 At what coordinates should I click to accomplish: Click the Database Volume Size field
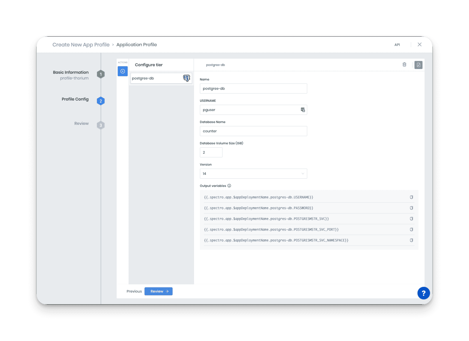(211, 152)
